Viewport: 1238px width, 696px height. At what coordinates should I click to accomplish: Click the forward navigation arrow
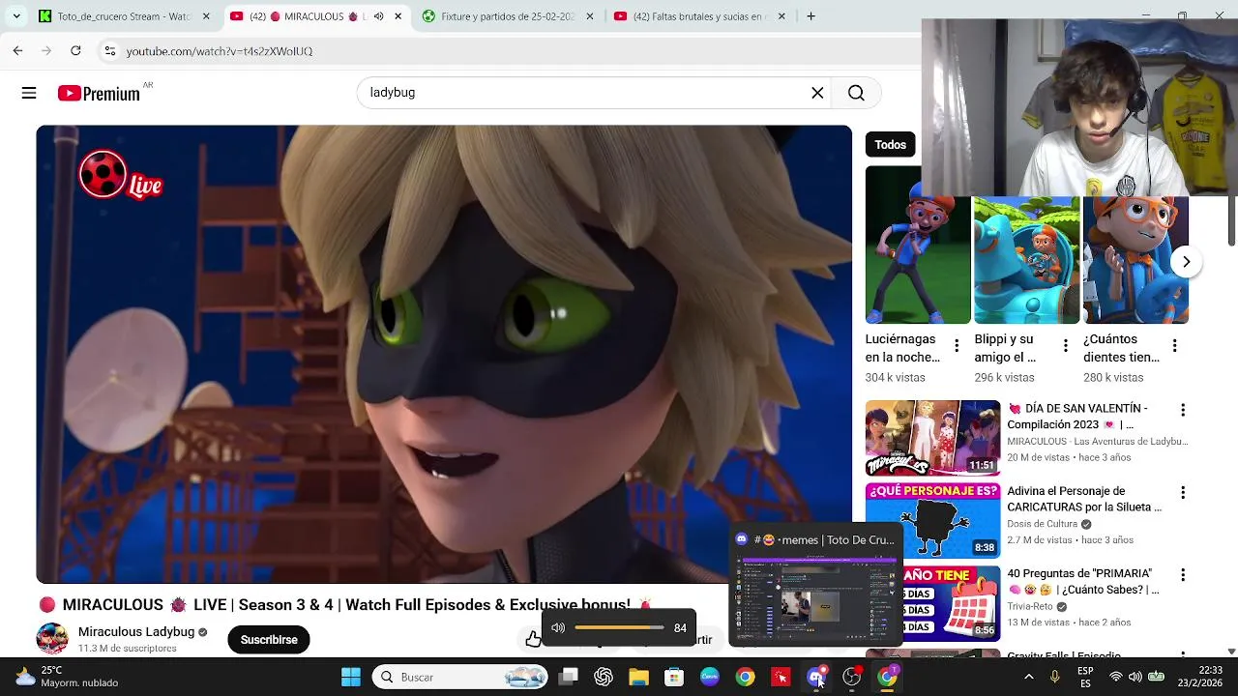pos(46,50)
